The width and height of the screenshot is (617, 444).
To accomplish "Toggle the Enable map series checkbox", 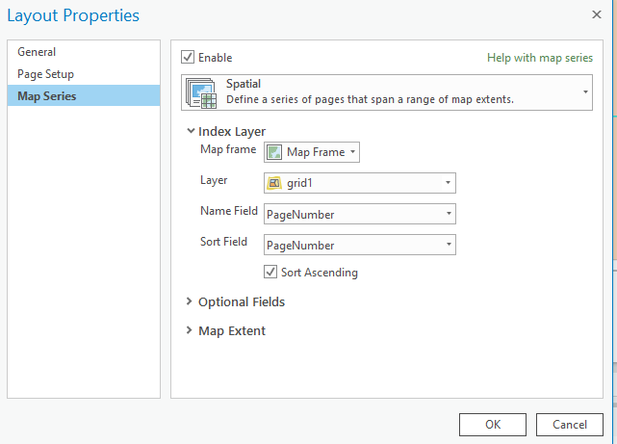I will point(188,58).
